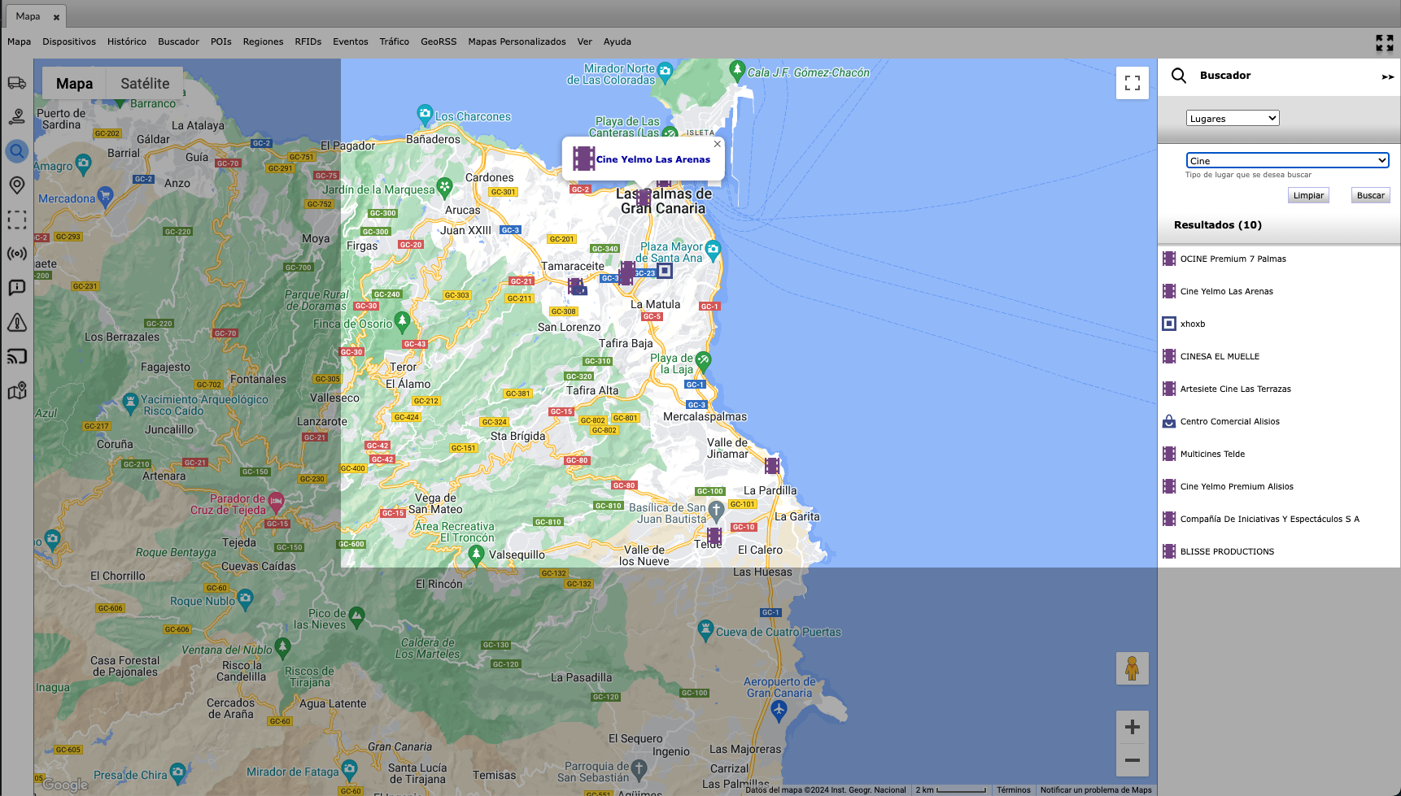Click the xhoxb square marker on map
Screen dimensions: 1401x796
(x=665, y=271)
